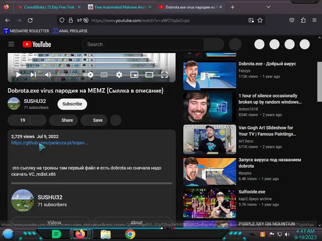Toggle closed captions CC button
The image size is (322, 241).
[x=104, y=75]
